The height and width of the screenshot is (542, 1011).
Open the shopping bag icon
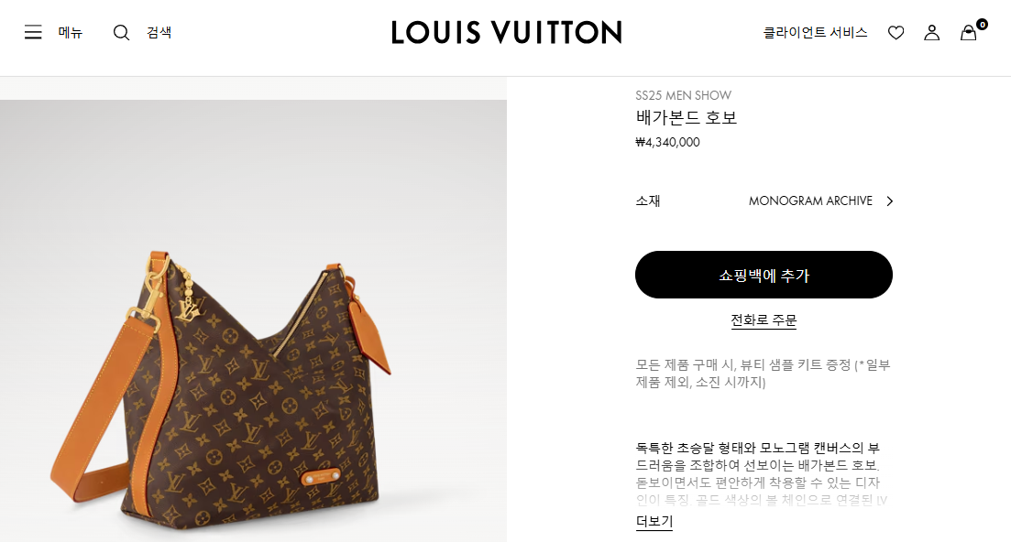coord(969,33)
